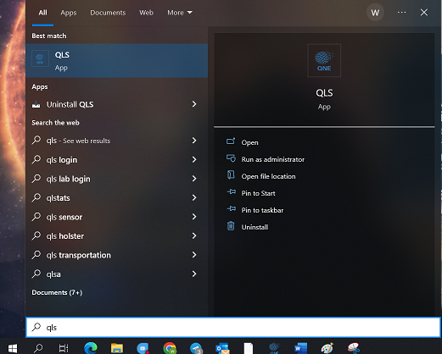Launch Microsoft Edge from taskbar
The image size is (442, 354).
point(91,348)
